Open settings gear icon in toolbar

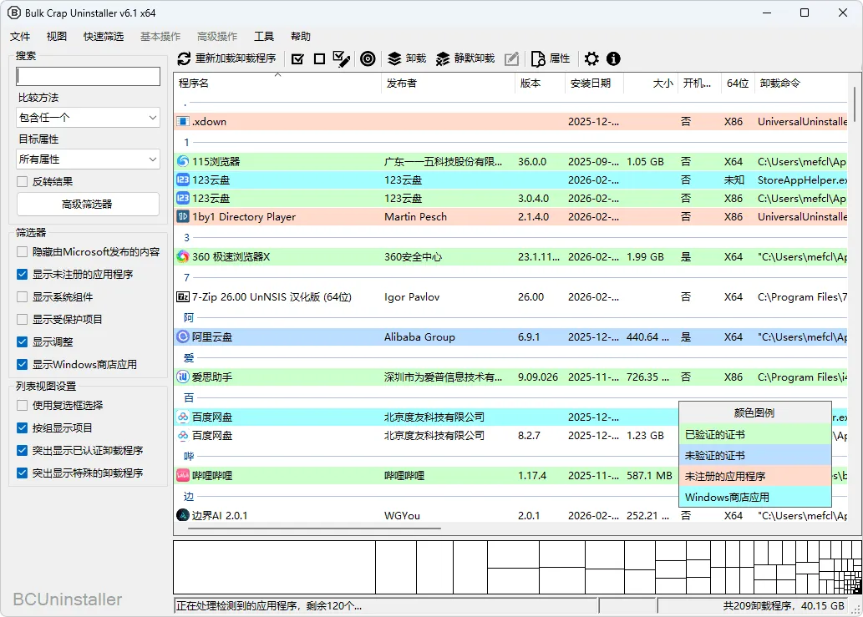(591, 58)
